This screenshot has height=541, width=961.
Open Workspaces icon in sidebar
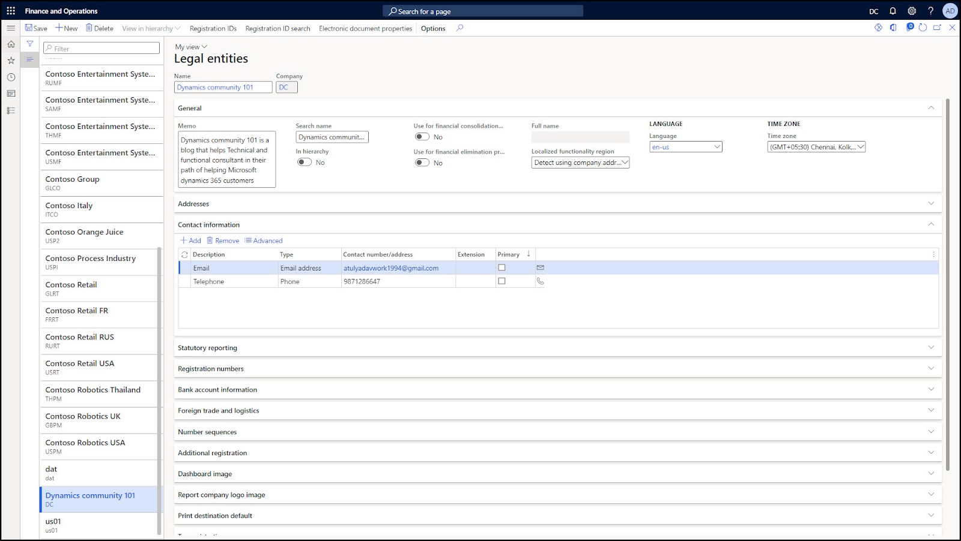point(11,94)
